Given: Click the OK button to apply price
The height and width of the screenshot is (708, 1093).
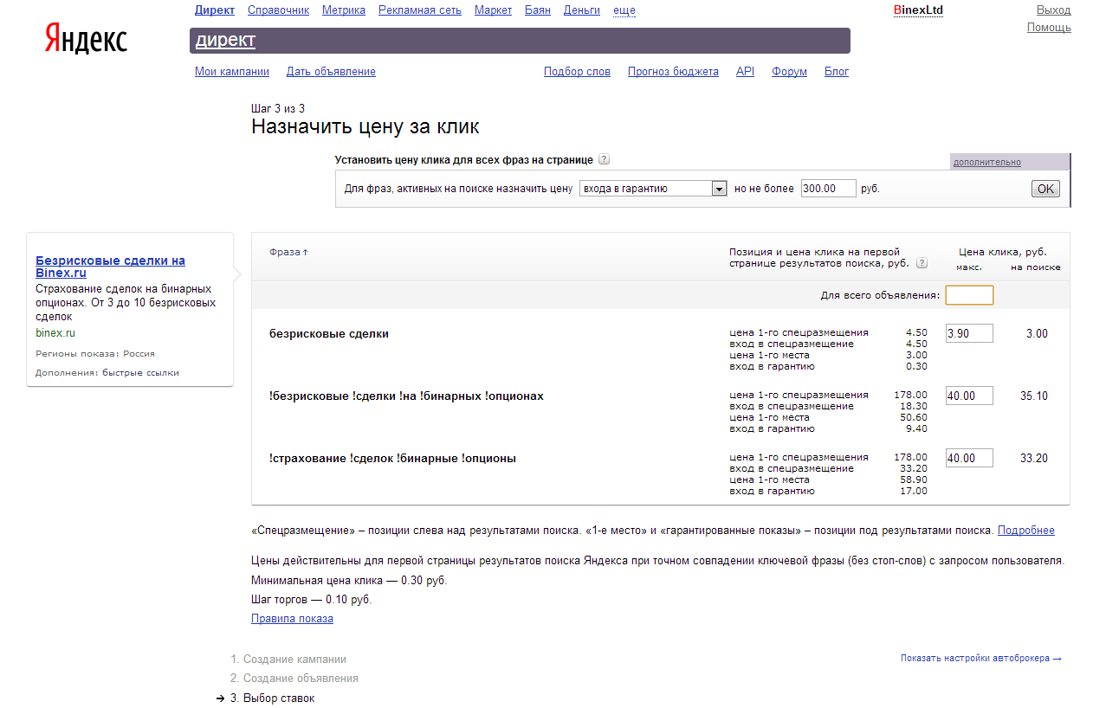Looking at the screenshot, I should point(1045,189).
